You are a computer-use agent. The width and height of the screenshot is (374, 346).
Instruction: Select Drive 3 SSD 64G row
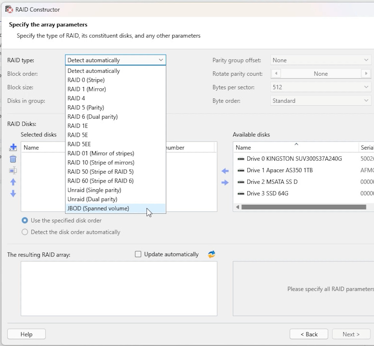point(304,194)
